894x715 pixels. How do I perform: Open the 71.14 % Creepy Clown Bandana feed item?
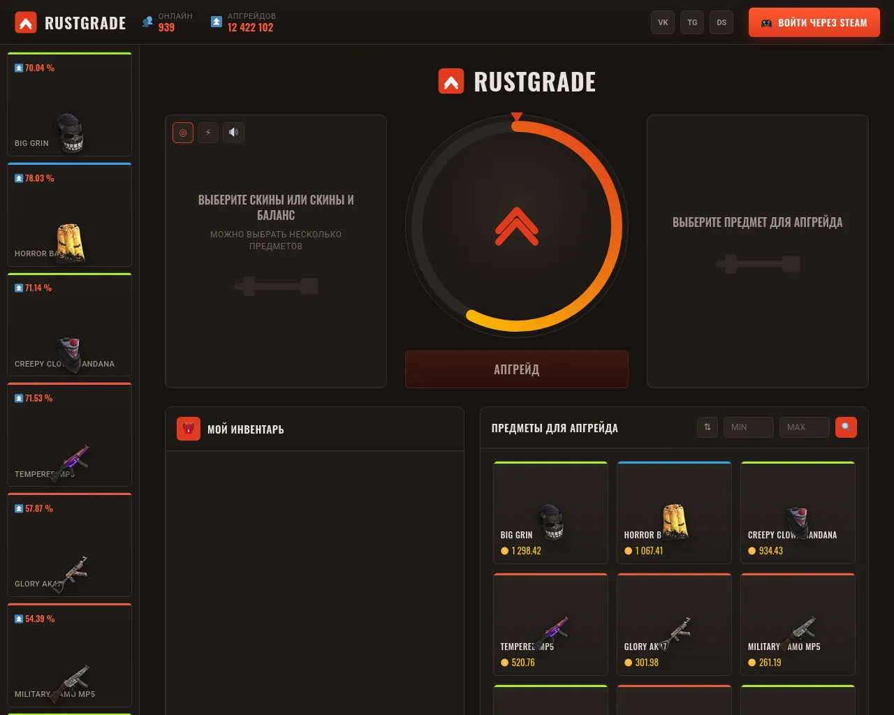(69, 325)
